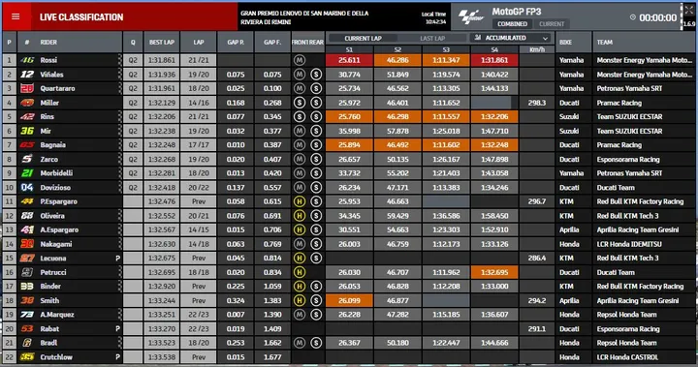Open the hamburger menu
This screenshot has height=367, width=698.
(x=16, y=16)
